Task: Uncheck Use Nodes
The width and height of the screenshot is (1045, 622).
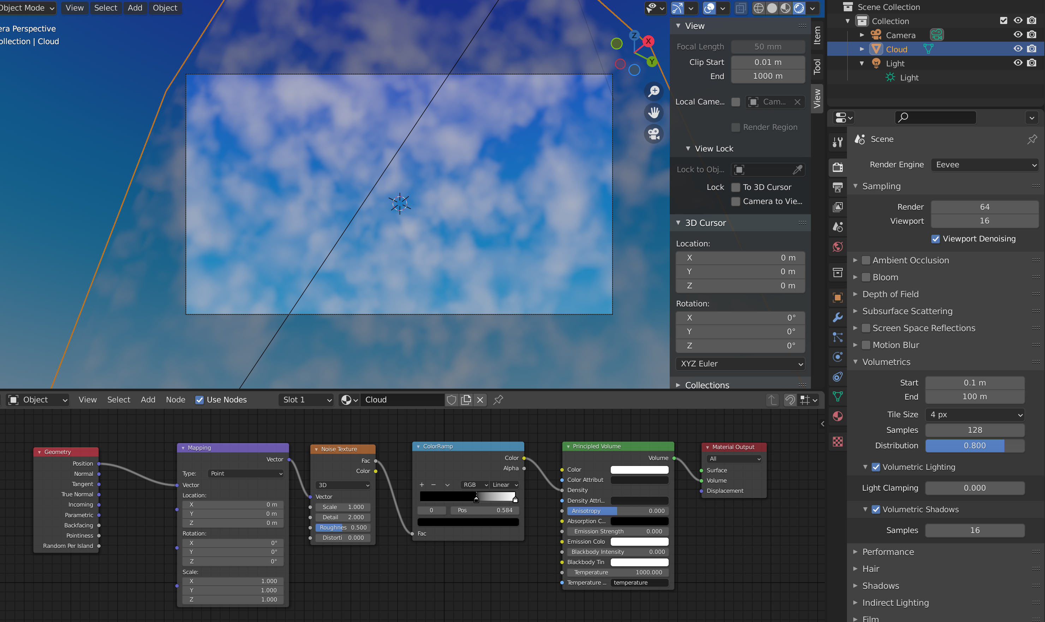Action: click(199, 400)
